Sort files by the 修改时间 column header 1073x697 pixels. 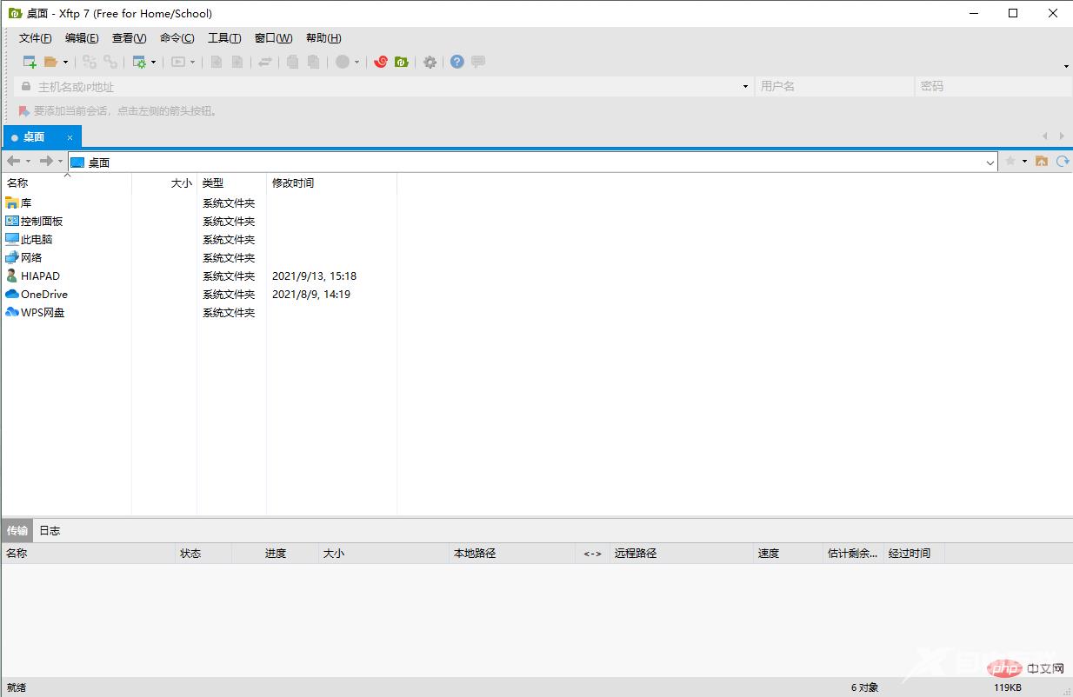click(293, 183)
